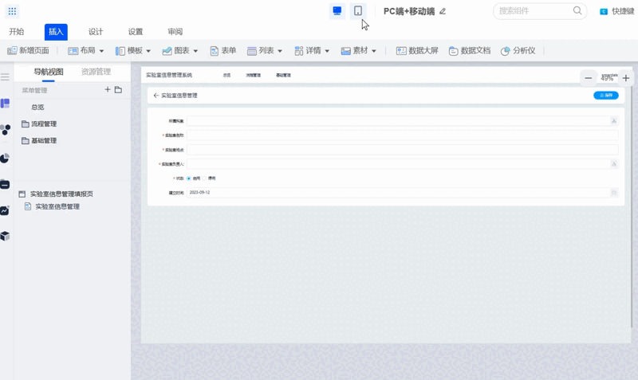Viewport: 638px width, 380px height.
Task: Open the 流程管理 folder
Action: [x=39, y=124]
